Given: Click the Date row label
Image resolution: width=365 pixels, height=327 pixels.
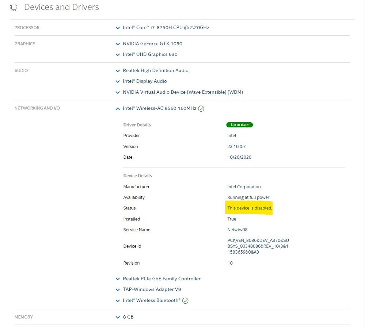Looking at the screenshot, I should pyautogui.click(x=128, y=157).
